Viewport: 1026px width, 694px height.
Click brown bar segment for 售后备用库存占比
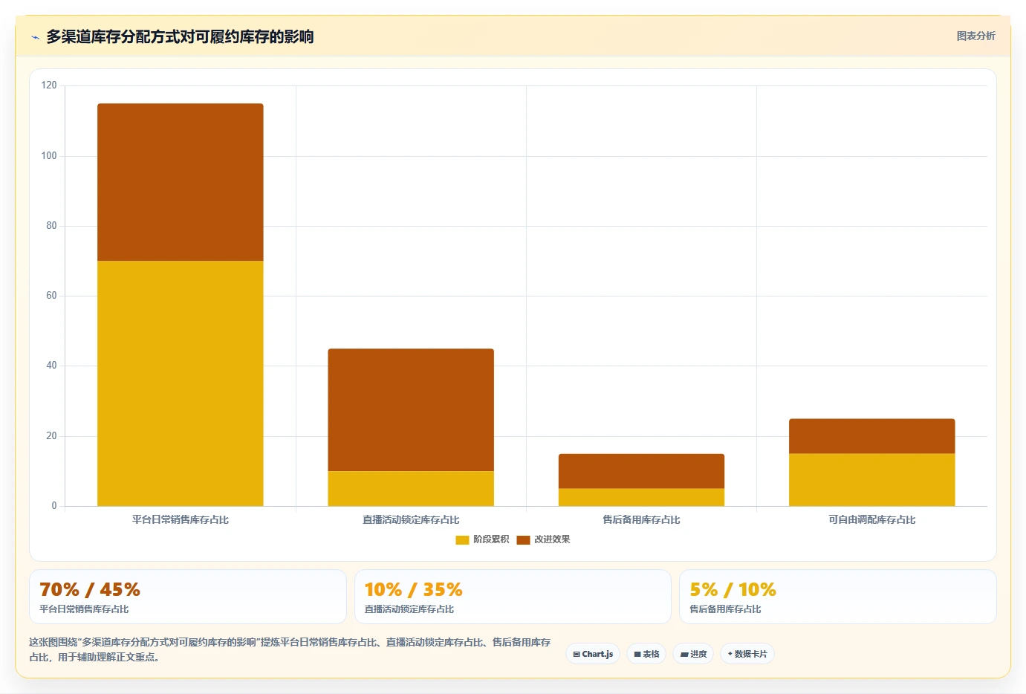(x=641, y=471)
